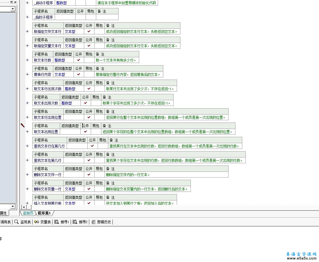Click the search icon of 搜寻2
This screenshot has width=319, height=262.
(x=75, y=222)
